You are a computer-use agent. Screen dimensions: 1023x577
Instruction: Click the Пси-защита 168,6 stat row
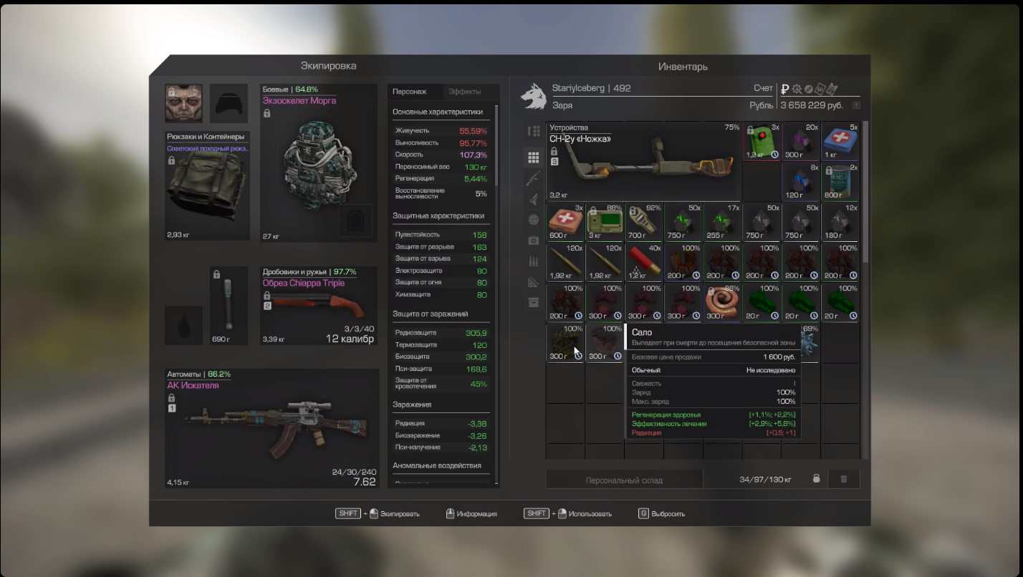[x=441, y=369]
